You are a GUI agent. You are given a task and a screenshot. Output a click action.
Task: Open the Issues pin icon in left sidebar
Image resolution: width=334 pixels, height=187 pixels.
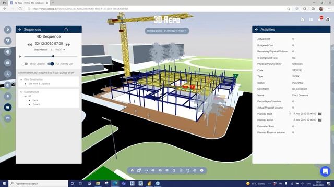point(8,30)
